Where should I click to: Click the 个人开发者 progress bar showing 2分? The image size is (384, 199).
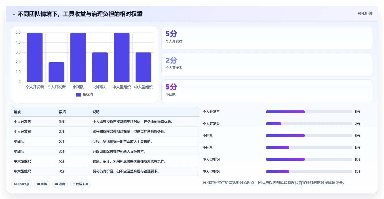pyautogui.click(x=309, y=124)
